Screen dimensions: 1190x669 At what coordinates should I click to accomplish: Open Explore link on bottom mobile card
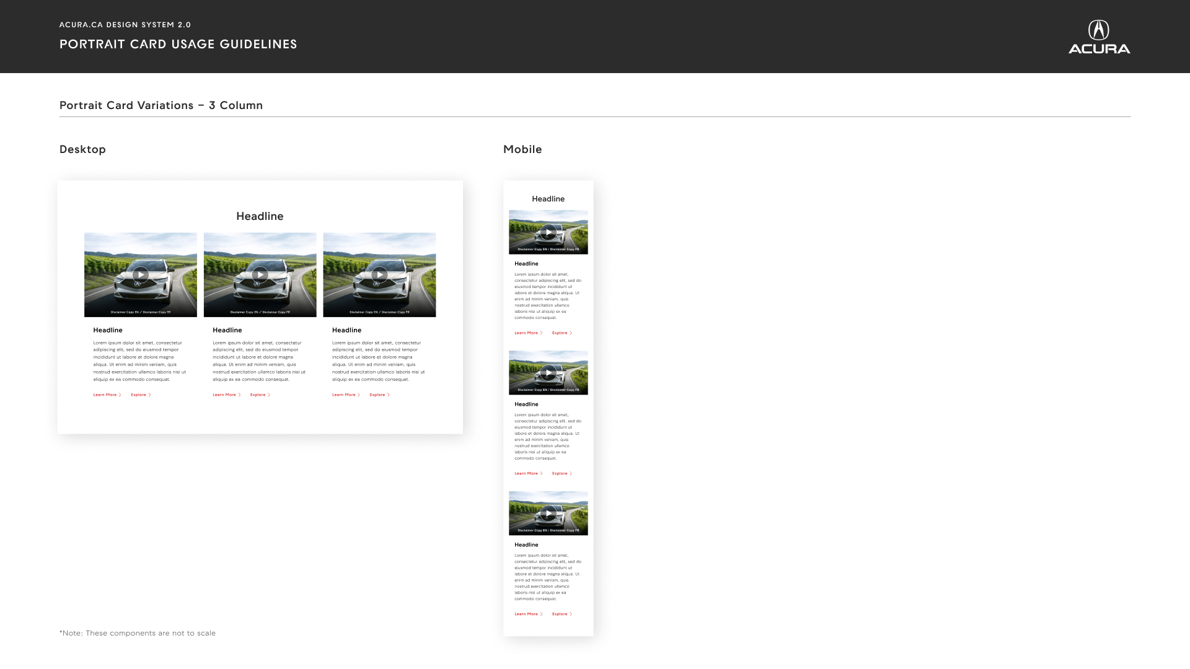pos(562,614)
